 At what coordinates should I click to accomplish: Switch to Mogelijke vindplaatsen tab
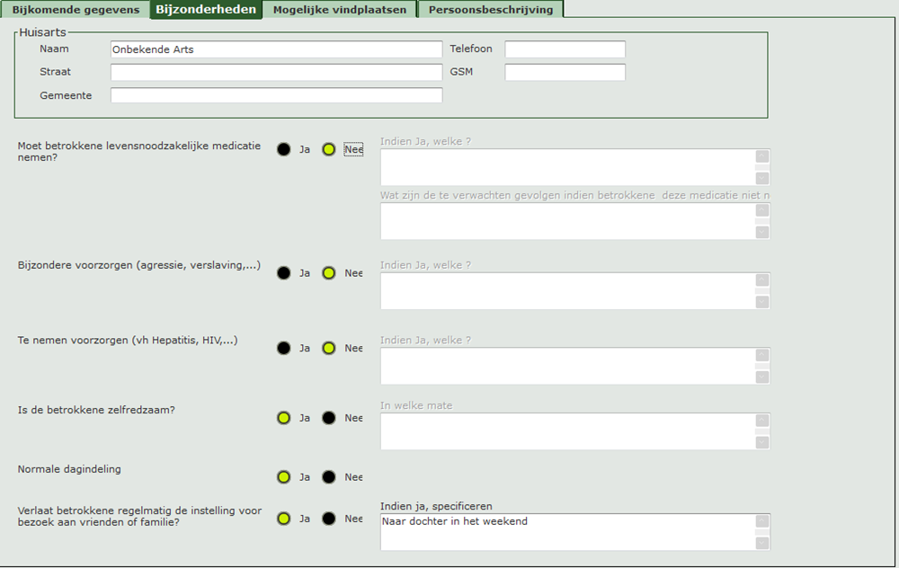pyautogui.click(x=340, y=10)
